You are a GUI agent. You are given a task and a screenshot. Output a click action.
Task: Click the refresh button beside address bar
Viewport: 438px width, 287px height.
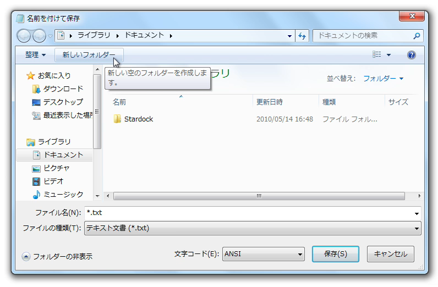coord(302,36)
